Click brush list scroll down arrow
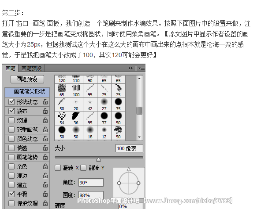The image size is (257, 209). tap(139, 137)
